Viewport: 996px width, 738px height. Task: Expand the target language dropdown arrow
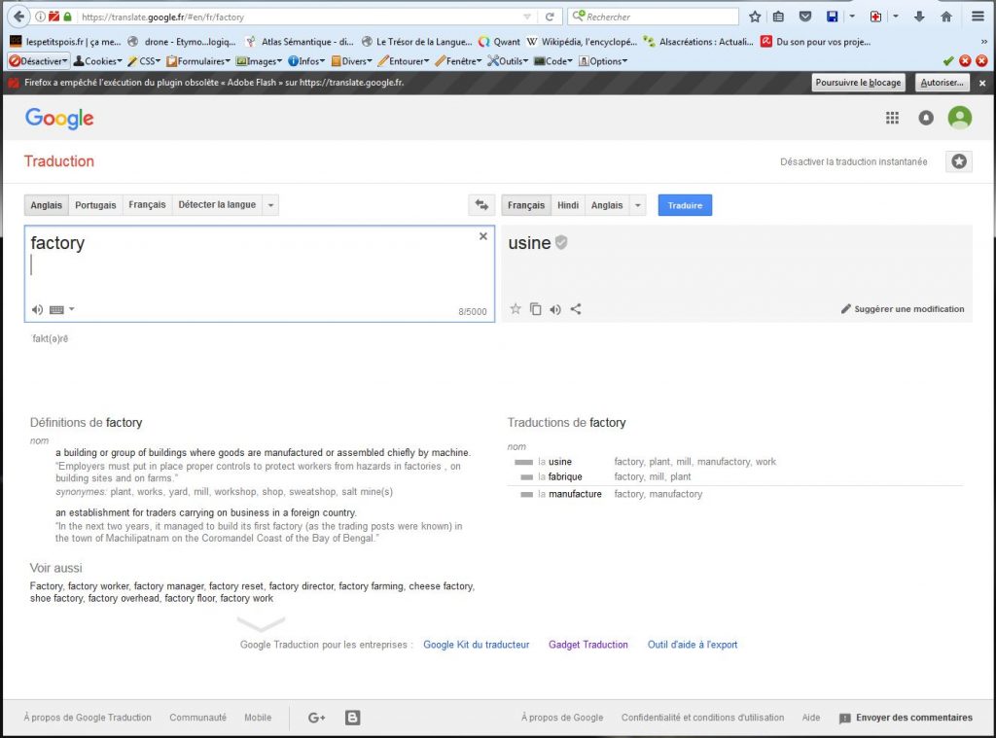[637, 205]
